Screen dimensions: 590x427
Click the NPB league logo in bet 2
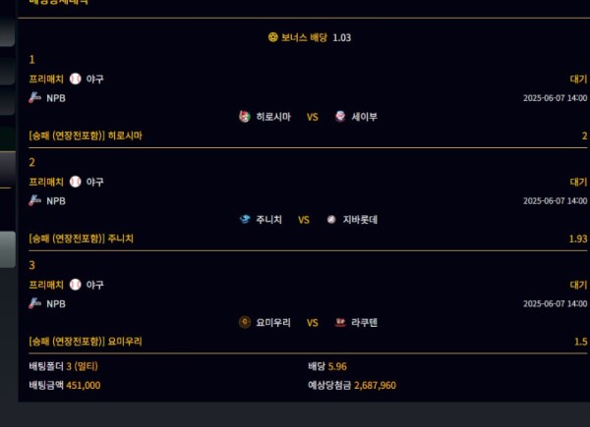pyautogui.click(x=35, y=200)
